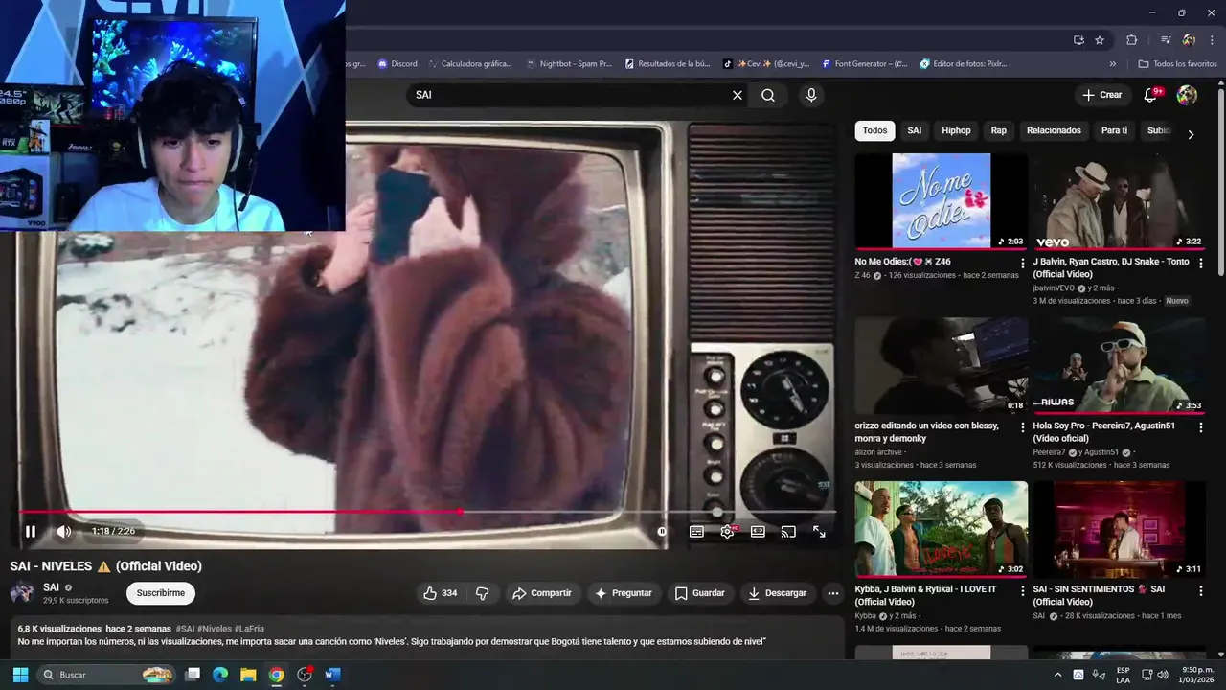Open options menu for crizzo editando video
The height and width of the screenshot is (690, 1226).
click(x=1023, y=427)
